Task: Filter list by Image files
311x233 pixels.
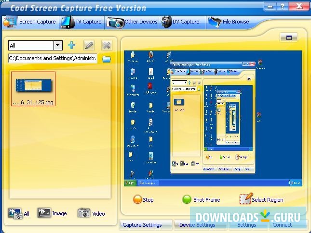Action: point(52,213)
